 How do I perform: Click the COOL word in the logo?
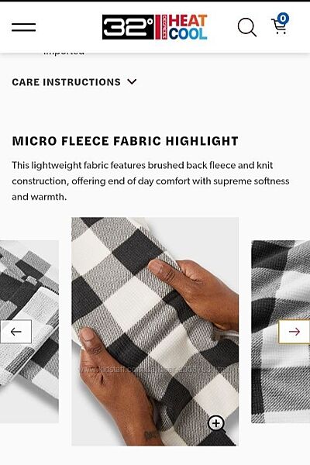[x=188, y=33]
